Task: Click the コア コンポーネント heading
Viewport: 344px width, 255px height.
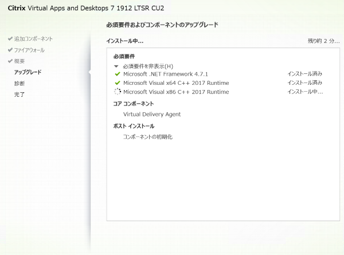Action: tap(134, 104)
